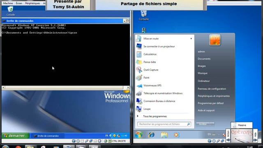Open FR language selector in XP taskbar

pyautogui.click(x=107, y=136)
